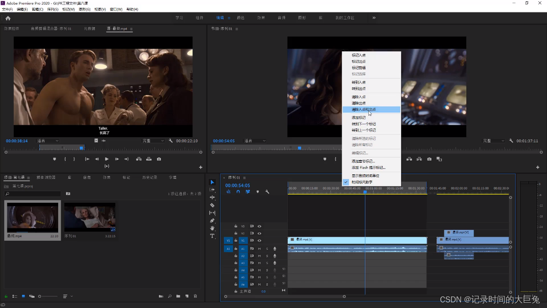Open 媒体浏览器 tab

[46, 177]
